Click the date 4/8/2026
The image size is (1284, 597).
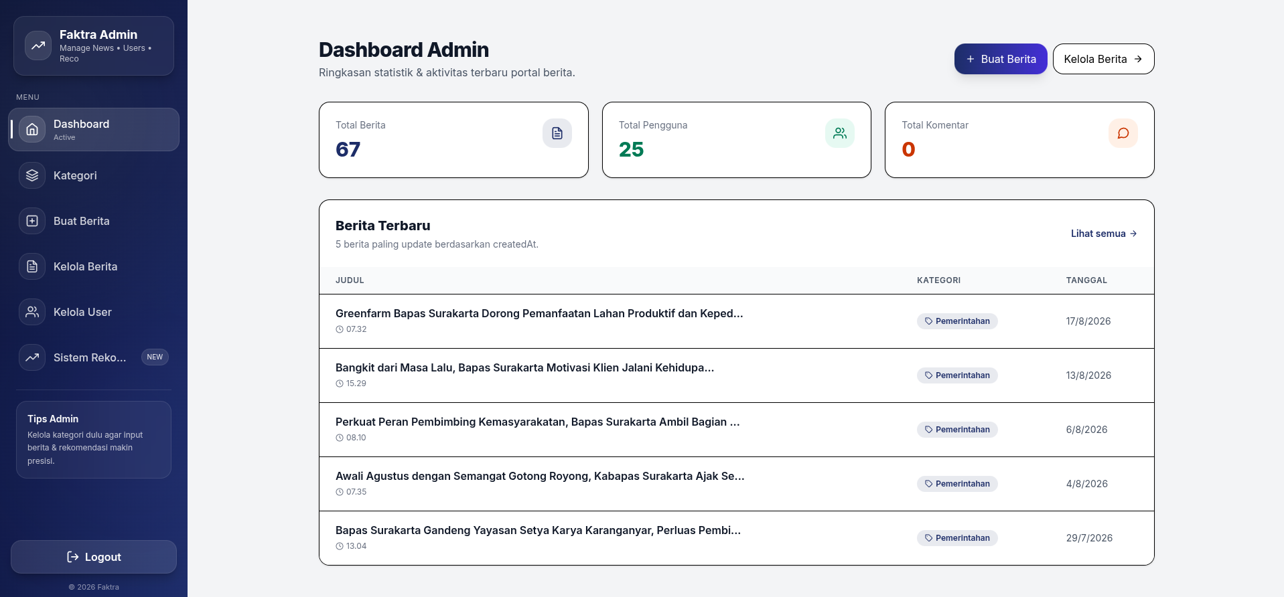pos(1086,484)
